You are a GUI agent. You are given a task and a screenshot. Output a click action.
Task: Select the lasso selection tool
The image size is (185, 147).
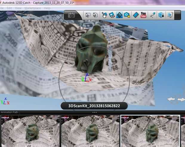tap(95, 15)
